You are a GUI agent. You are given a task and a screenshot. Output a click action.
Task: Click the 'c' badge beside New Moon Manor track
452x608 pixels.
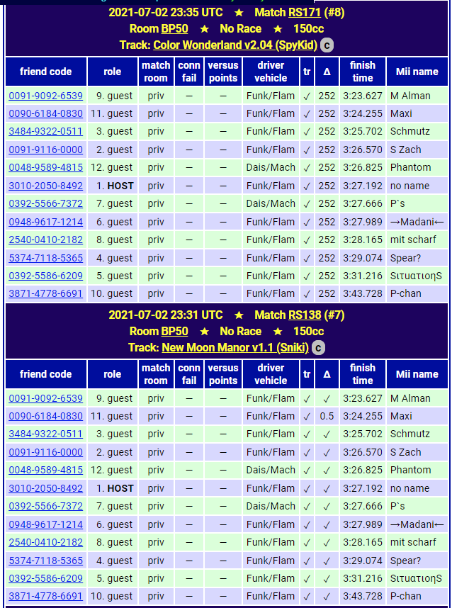[x=318, y=348]
